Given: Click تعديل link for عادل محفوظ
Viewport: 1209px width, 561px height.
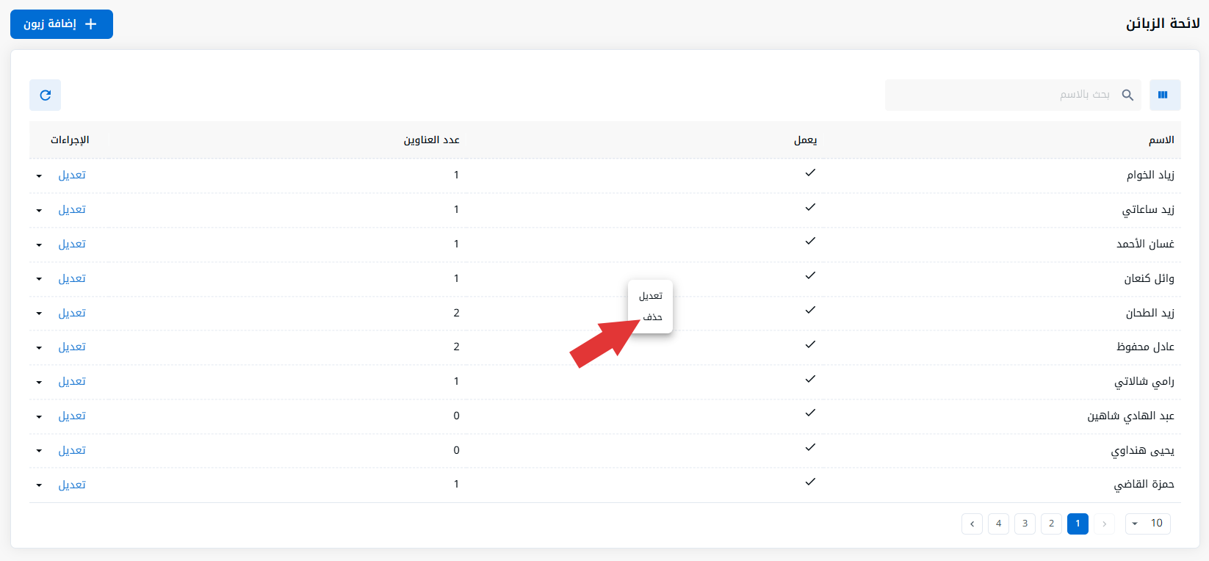Looking at the screenshot, I should point(72,347).
